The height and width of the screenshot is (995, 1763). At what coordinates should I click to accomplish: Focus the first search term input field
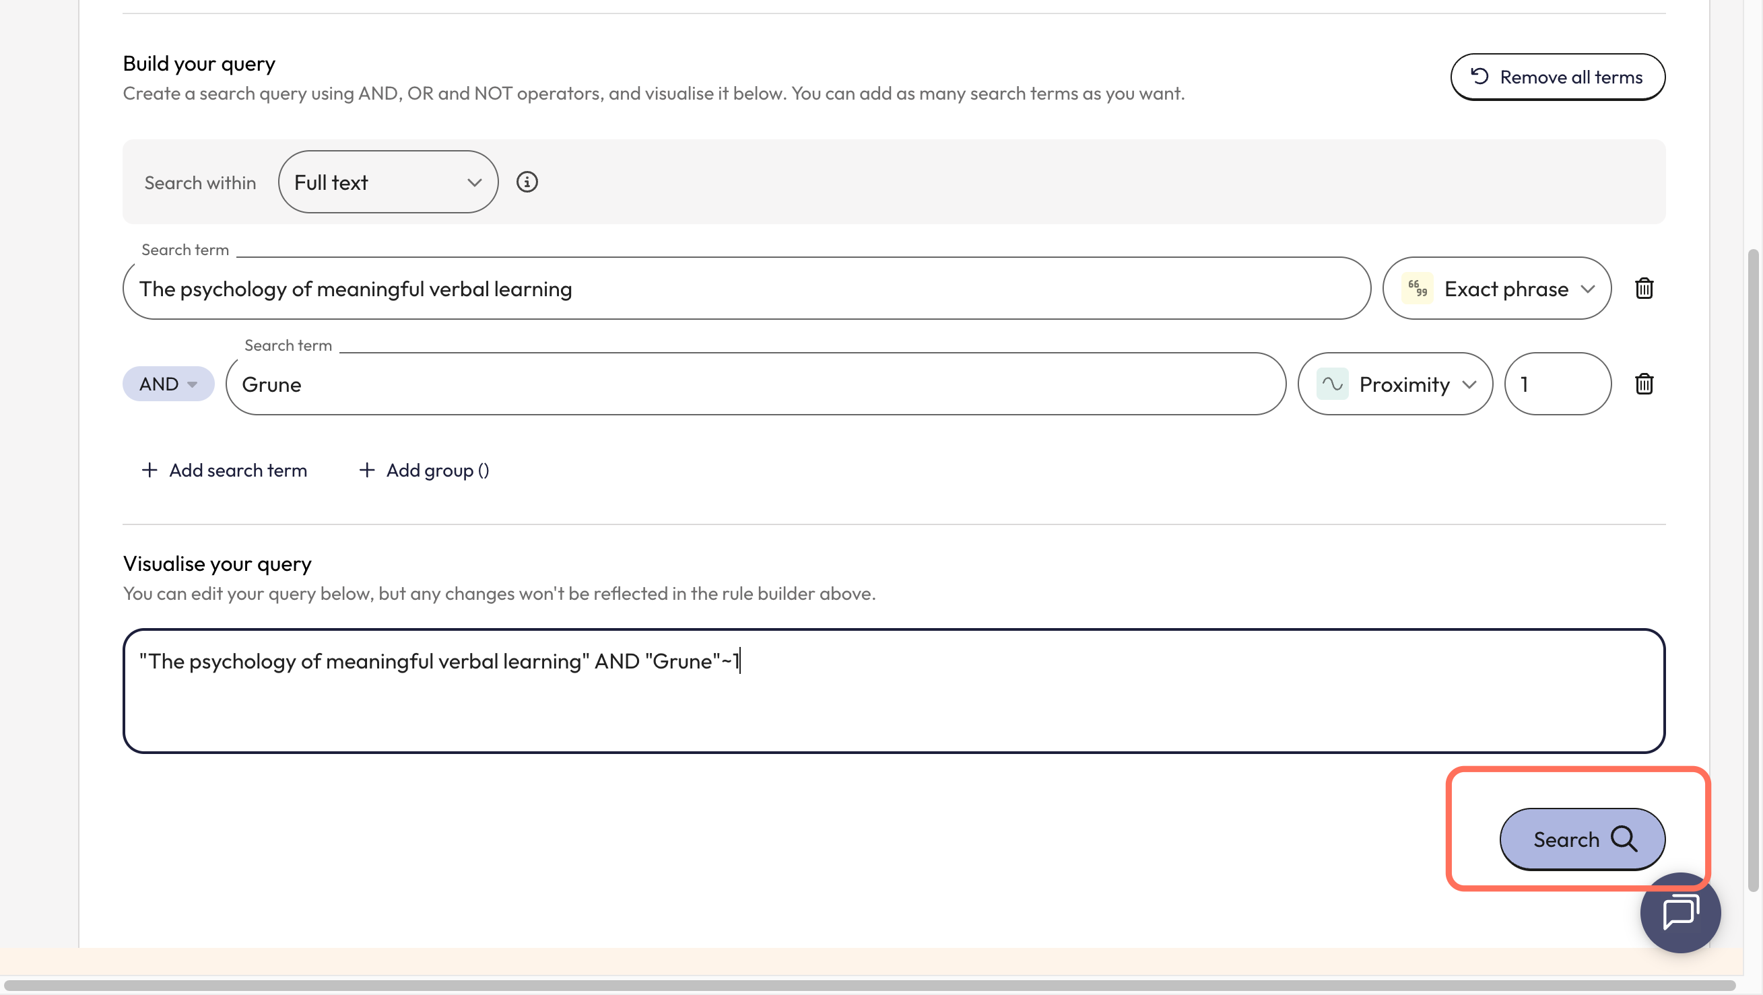(747, 288)
